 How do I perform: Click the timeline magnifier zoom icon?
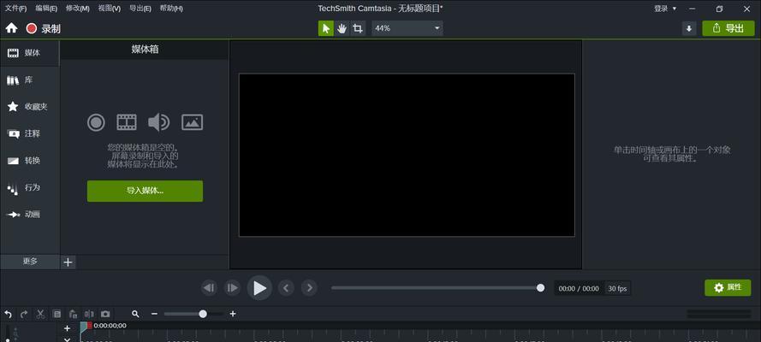click(135, 315)
